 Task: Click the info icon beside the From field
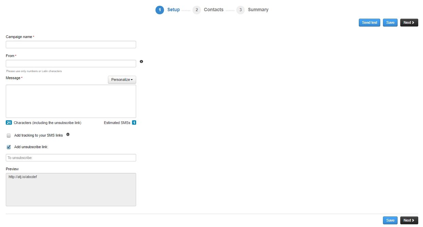click(141, 62)
